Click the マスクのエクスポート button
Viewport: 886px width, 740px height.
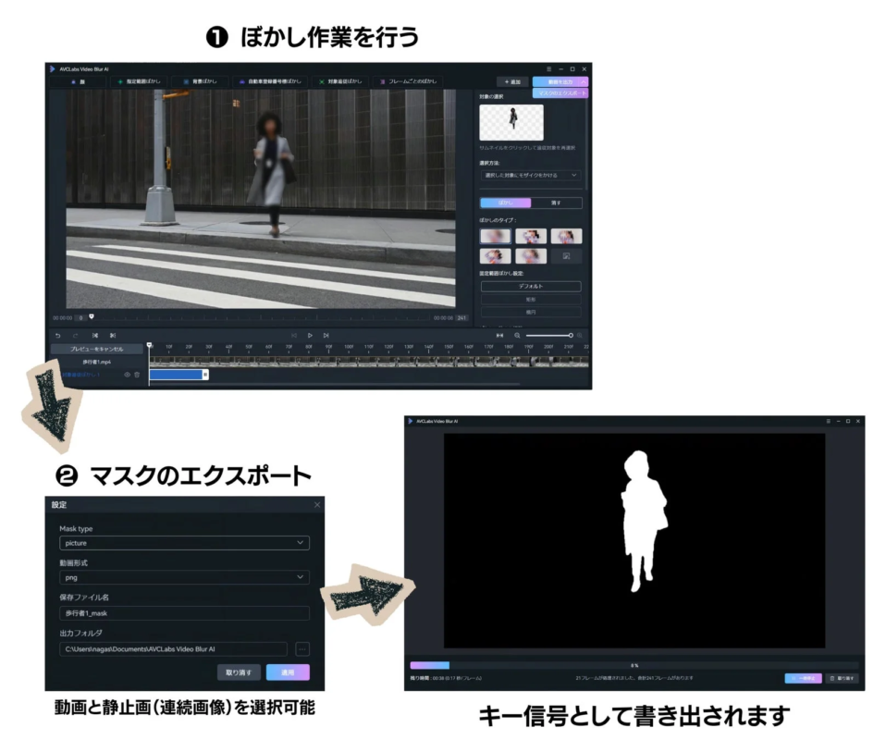pyautogui.click(x=561, y=93)
